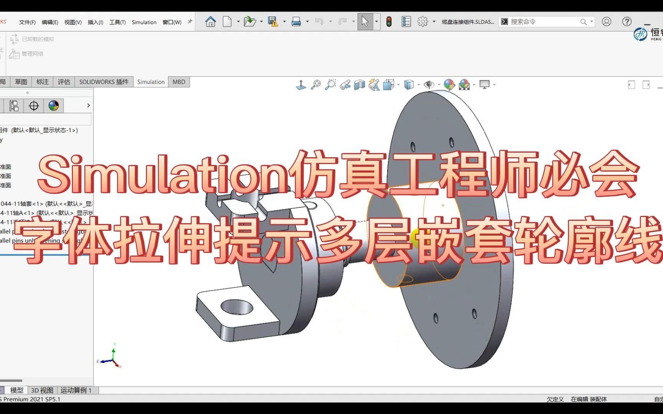Open the 文件(F) menu
The height and width of the screenshot is (414, 663).
click(27, 22)
